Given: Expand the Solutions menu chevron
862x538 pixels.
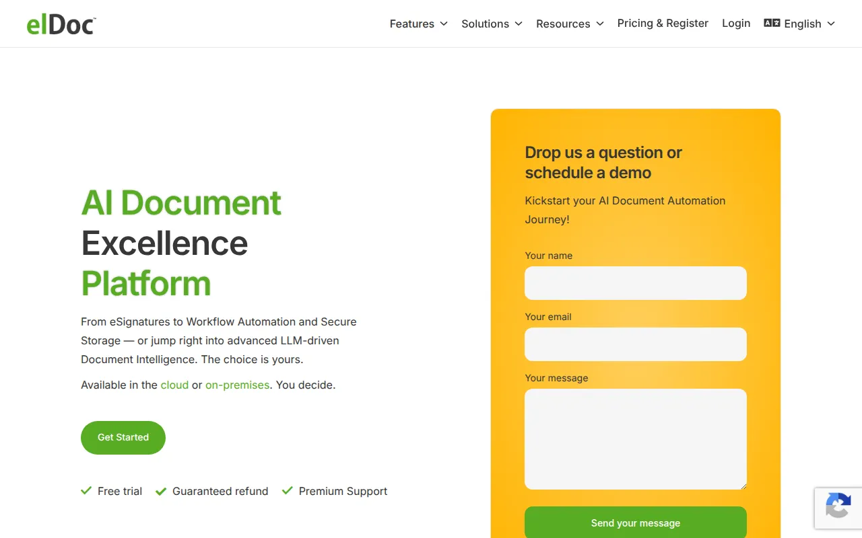Looking at the screenshot, I should [x=519, y=24].
